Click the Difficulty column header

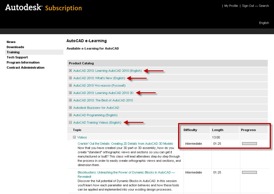pos(190,130)
